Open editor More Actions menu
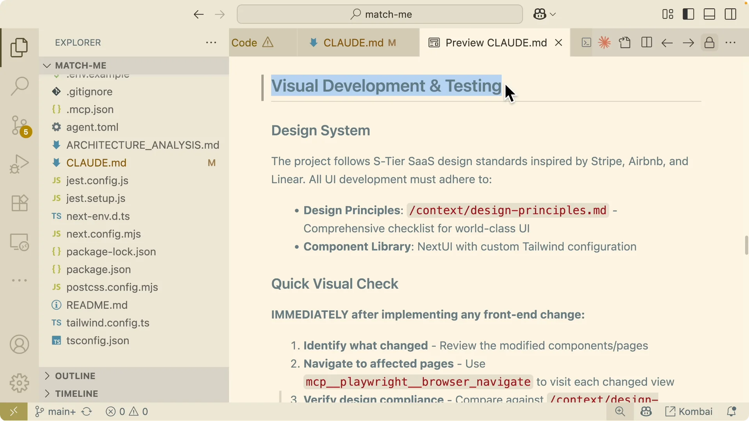 (730, 42)
